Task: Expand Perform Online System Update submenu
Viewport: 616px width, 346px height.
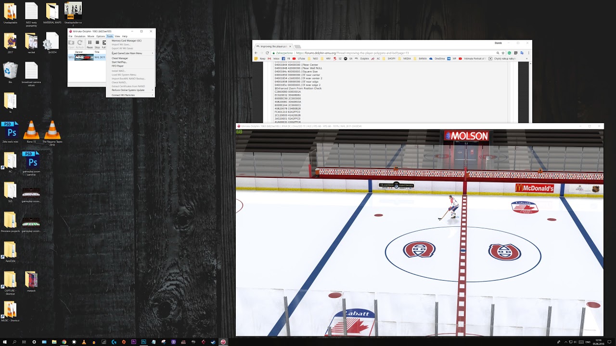Action: tap(130, 90)
